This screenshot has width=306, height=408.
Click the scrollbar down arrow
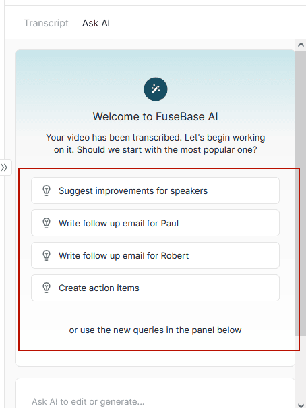tap(301, 405)
